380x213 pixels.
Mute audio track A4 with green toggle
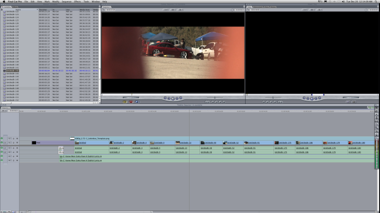click(2, 160)
